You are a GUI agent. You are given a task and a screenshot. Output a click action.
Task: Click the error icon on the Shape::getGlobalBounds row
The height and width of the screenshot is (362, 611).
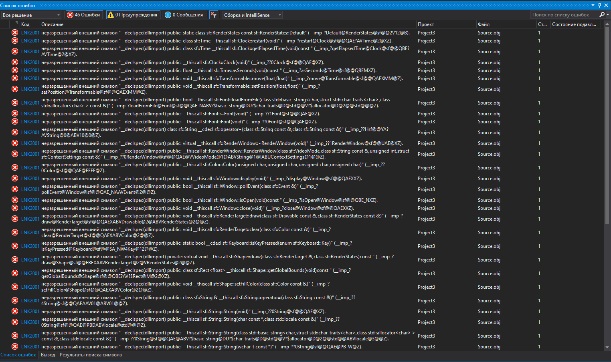point(15,273)
